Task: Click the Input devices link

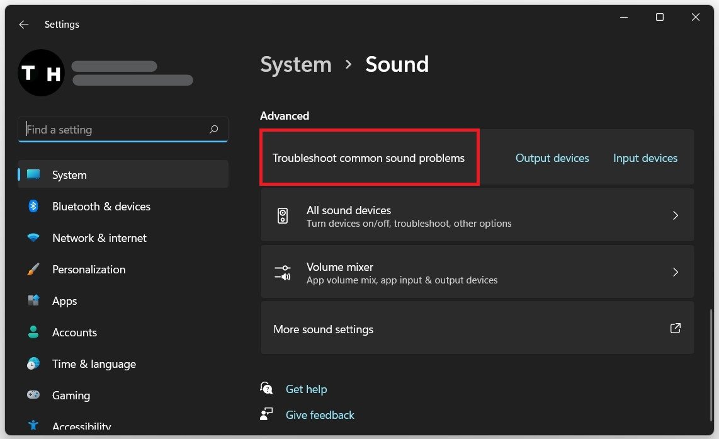Action: 645,158
